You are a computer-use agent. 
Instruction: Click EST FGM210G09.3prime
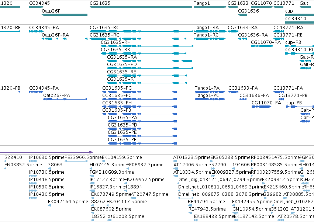point(92,176)
